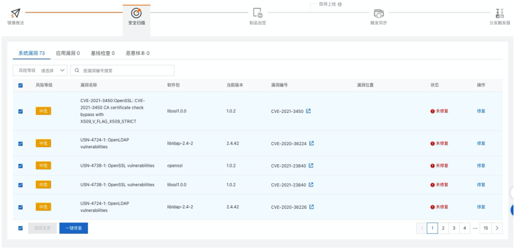This screenshot has height=252, width=514.
Task: Click the 当前版本 column header
Action: coord(235,85)
